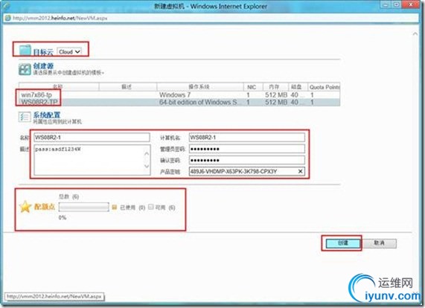Click the 0% quota percentage text

63,217
